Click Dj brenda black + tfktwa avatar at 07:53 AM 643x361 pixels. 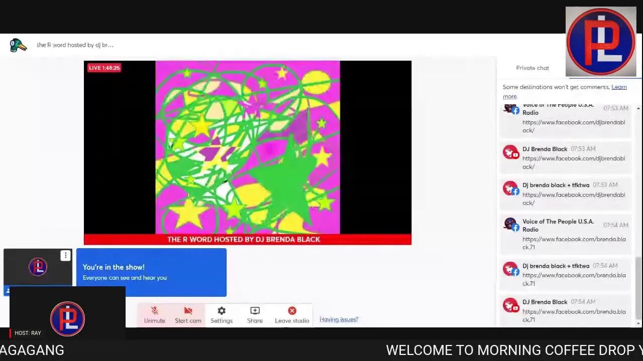point(510,189)
